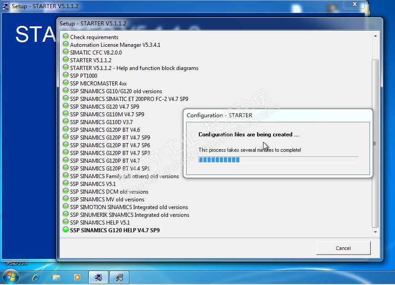Select 'SSP SINAMICS G120P BT V4.7 SP3' row
The height and width of the screenshot is (285, 395).
tap(110, 153)
